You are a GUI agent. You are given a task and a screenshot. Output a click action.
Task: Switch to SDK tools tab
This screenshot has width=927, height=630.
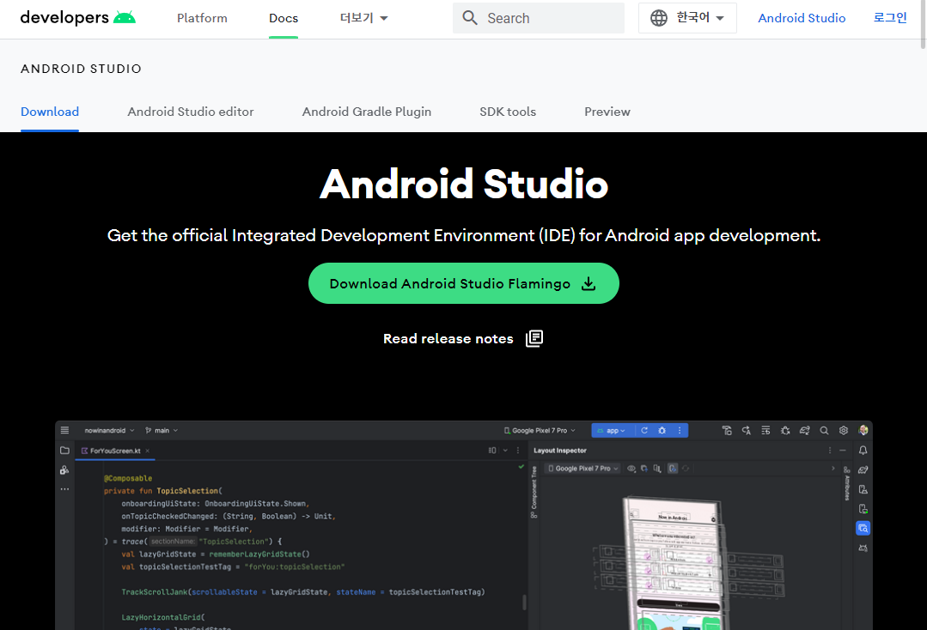pyautogui.click(x=508, y=112)
